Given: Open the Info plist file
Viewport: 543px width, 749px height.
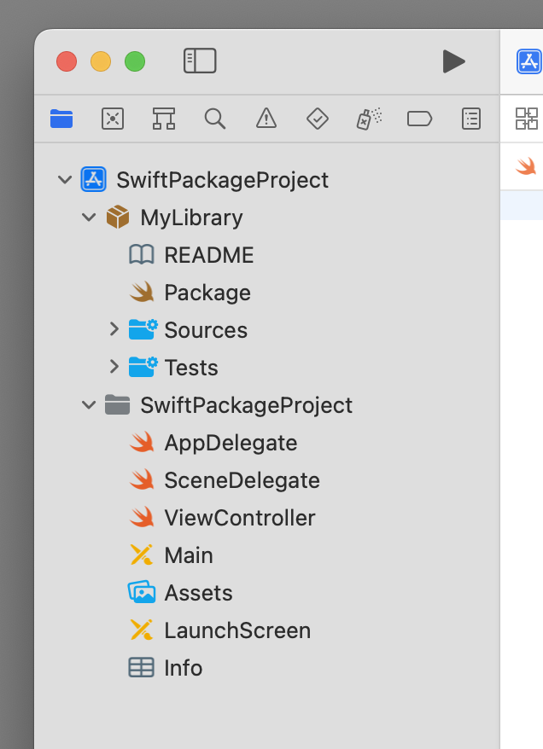Looking at the screenshot, I should pos(183,668).
